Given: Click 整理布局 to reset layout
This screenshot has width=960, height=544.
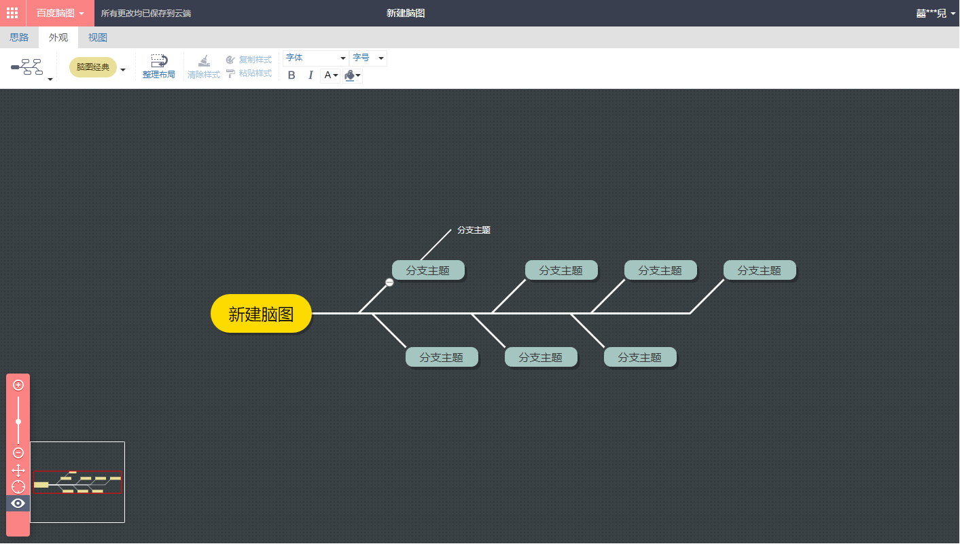Looking at the screenshot, I should pyautogui.click(x=159, y=67).
